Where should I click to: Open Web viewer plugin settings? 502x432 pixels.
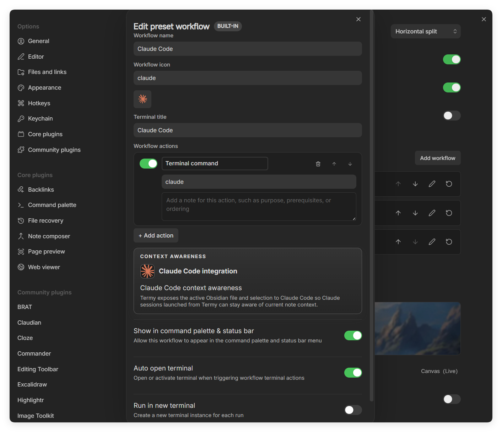tap(39, 267)
